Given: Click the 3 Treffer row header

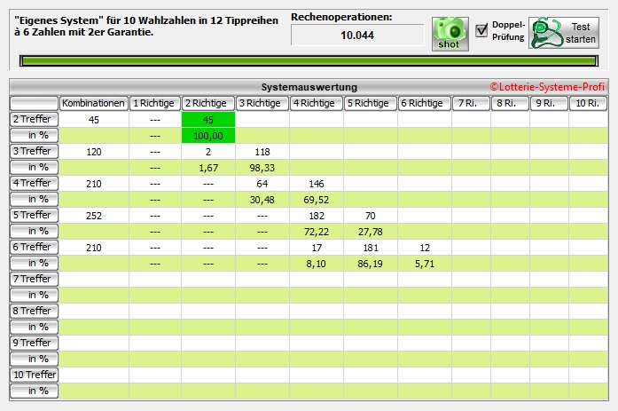Looking at the screenshot, I should point(35,151).
